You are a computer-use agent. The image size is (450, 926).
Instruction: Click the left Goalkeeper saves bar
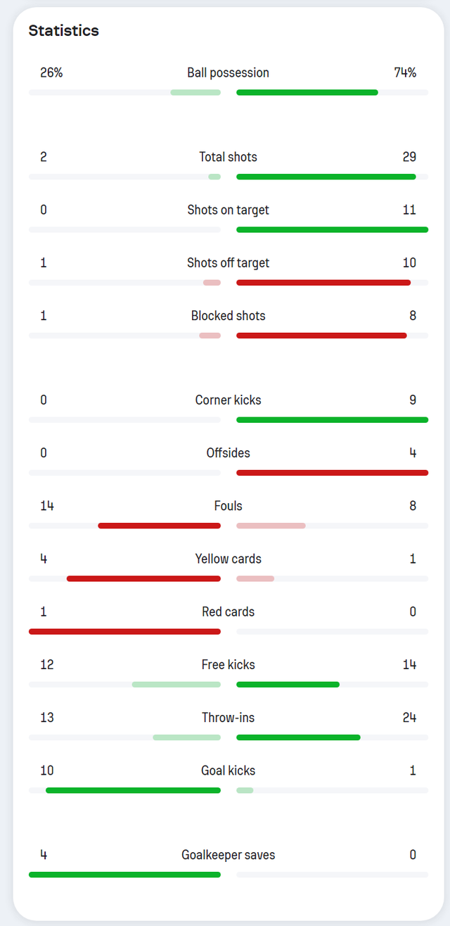(124, 875)
